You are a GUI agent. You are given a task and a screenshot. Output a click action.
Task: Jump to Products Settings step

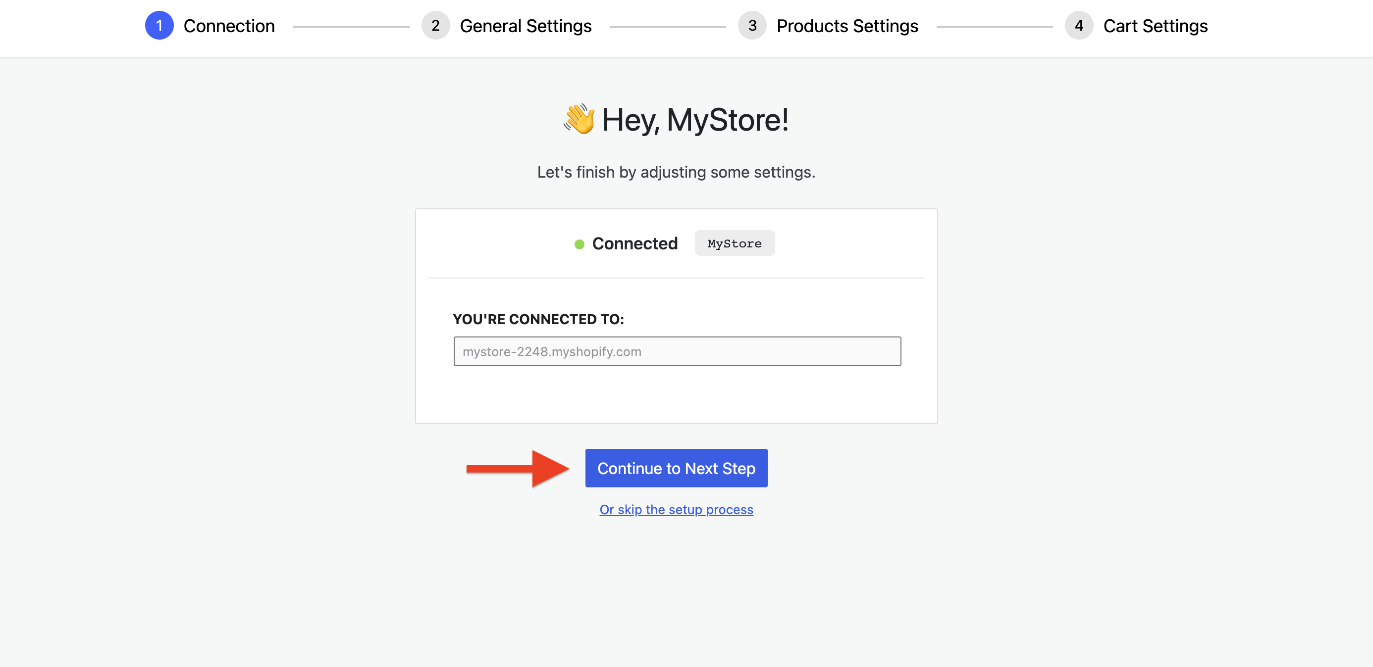coord(846,26)
